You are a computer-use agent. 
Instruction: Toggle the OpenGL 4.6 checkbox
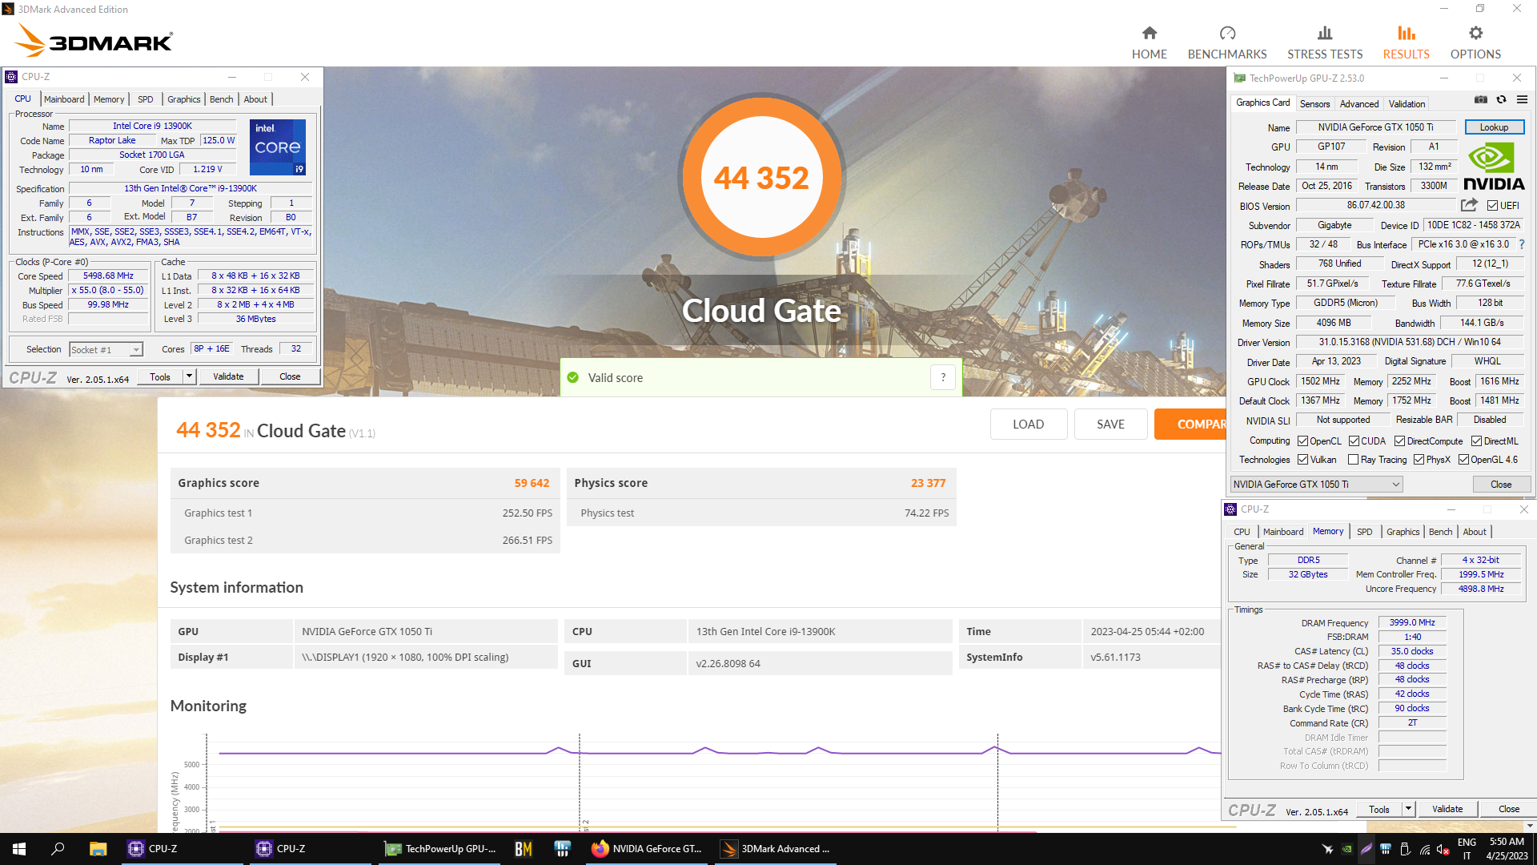click(x=1463, y=460)
